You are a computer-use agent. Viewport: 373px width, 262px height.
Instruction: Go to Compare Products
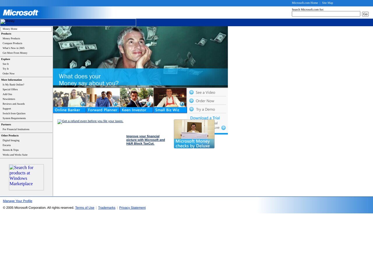coord(13,43)
